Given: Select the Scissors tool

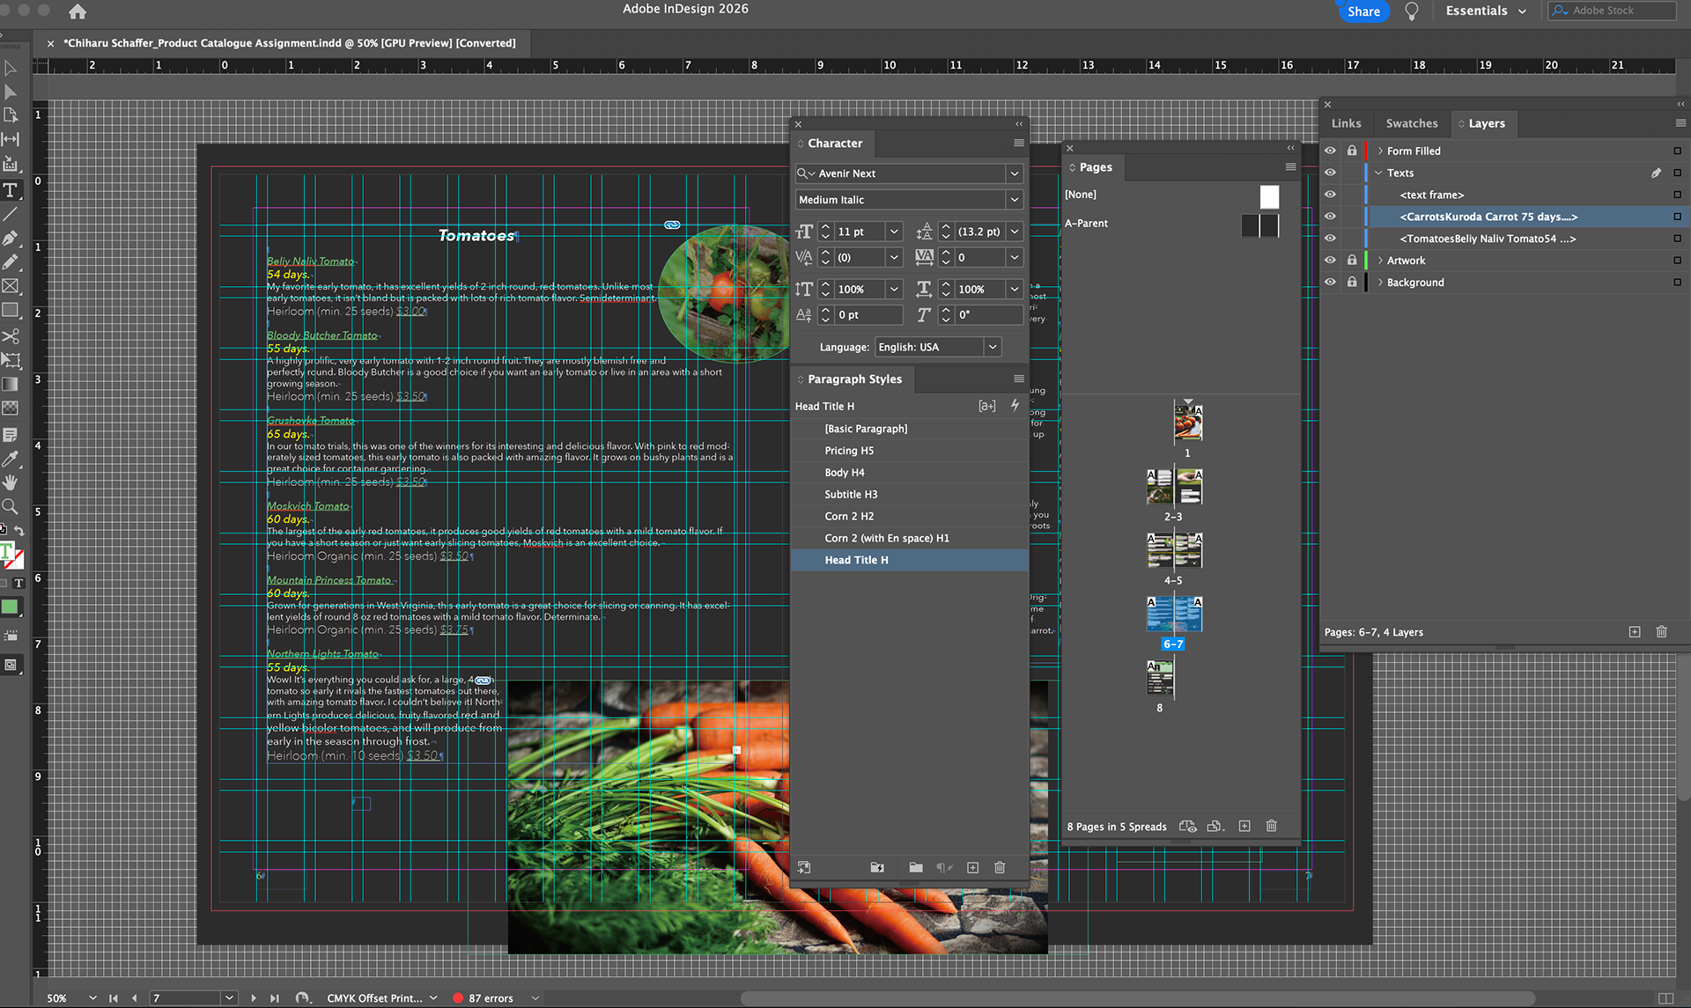Looking at the screenshot, I should tap(11, 336).
